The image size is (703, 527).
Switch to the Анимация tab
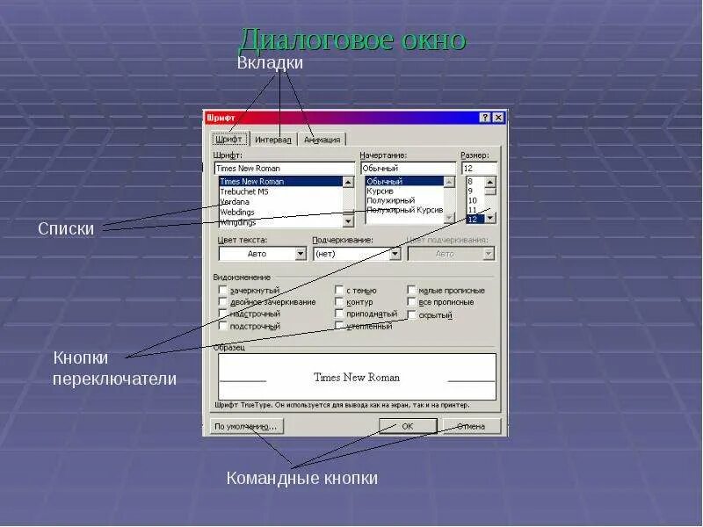(322, 140)
